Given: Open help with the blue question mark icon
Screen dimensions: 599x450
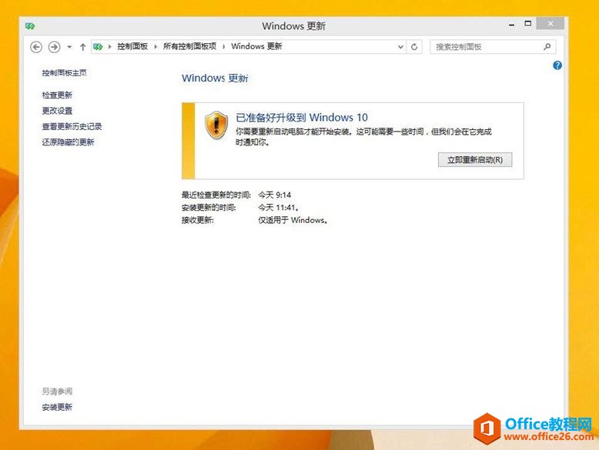Looking at the screenshot, I should point(557,65).
